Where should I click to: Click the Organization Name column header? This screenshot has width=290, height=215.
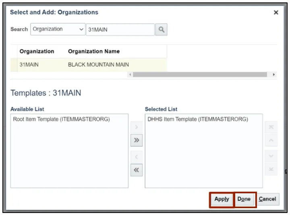coord(94,51)
